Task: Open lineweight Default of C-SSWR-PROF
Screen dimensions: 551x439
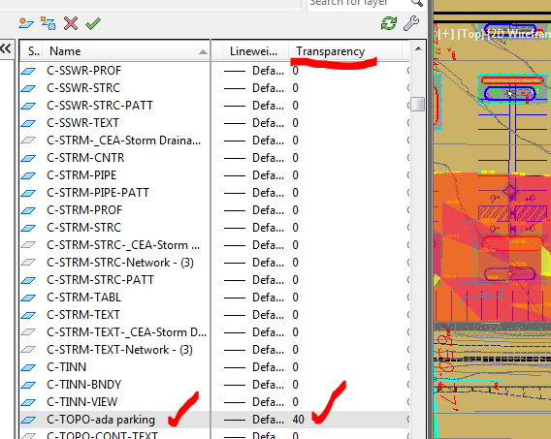Action: coord(254,71)
